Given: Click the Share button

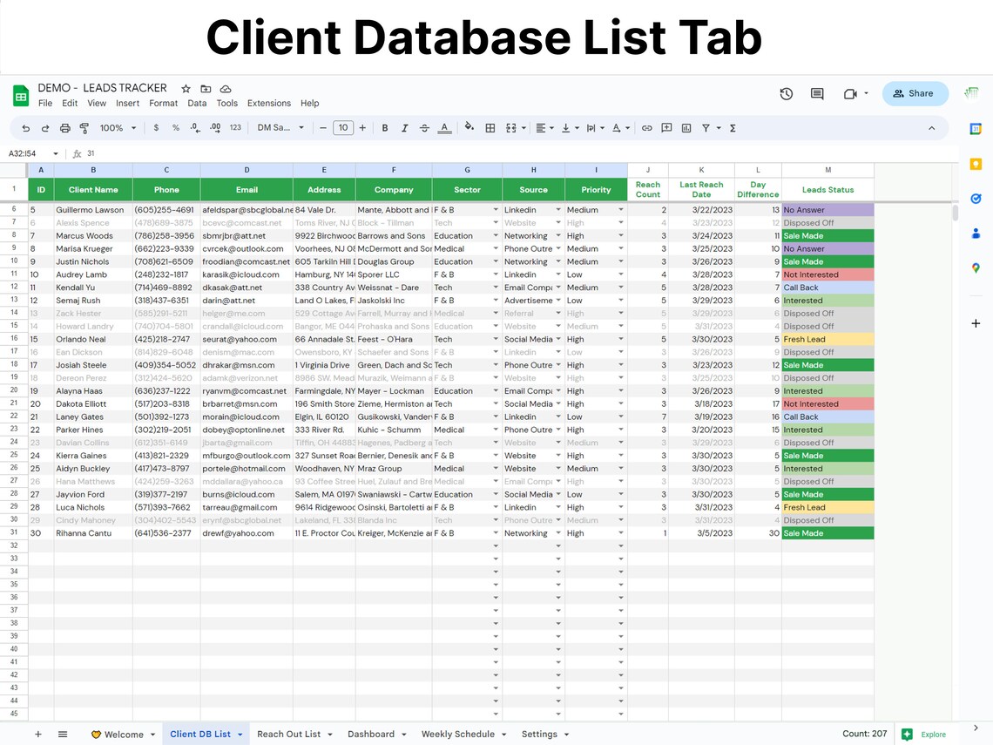Looking at the screenshot, I should coord(915,92).
